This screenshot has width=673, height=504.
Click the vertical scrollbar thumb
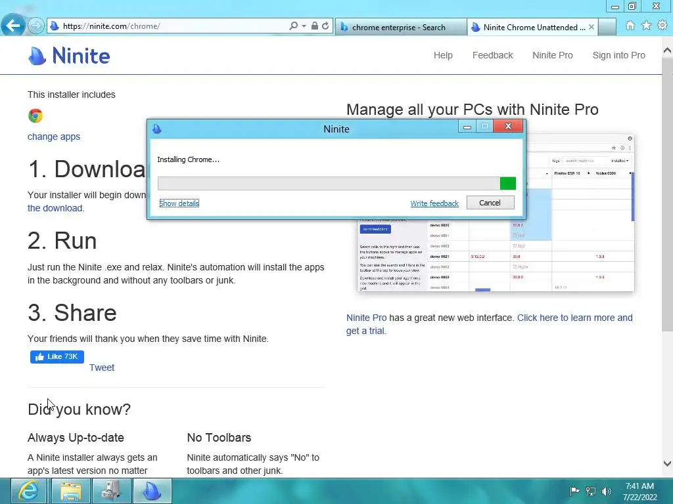coord(668,195)
